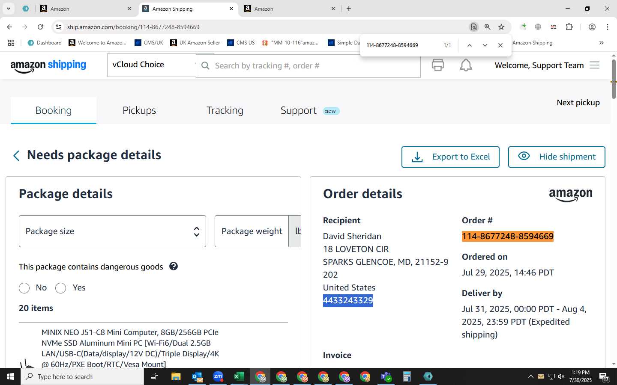The width and height of the screenshot is (617, 385).
Task: Click Windows taskbar search box
Action: click(82, 376)
